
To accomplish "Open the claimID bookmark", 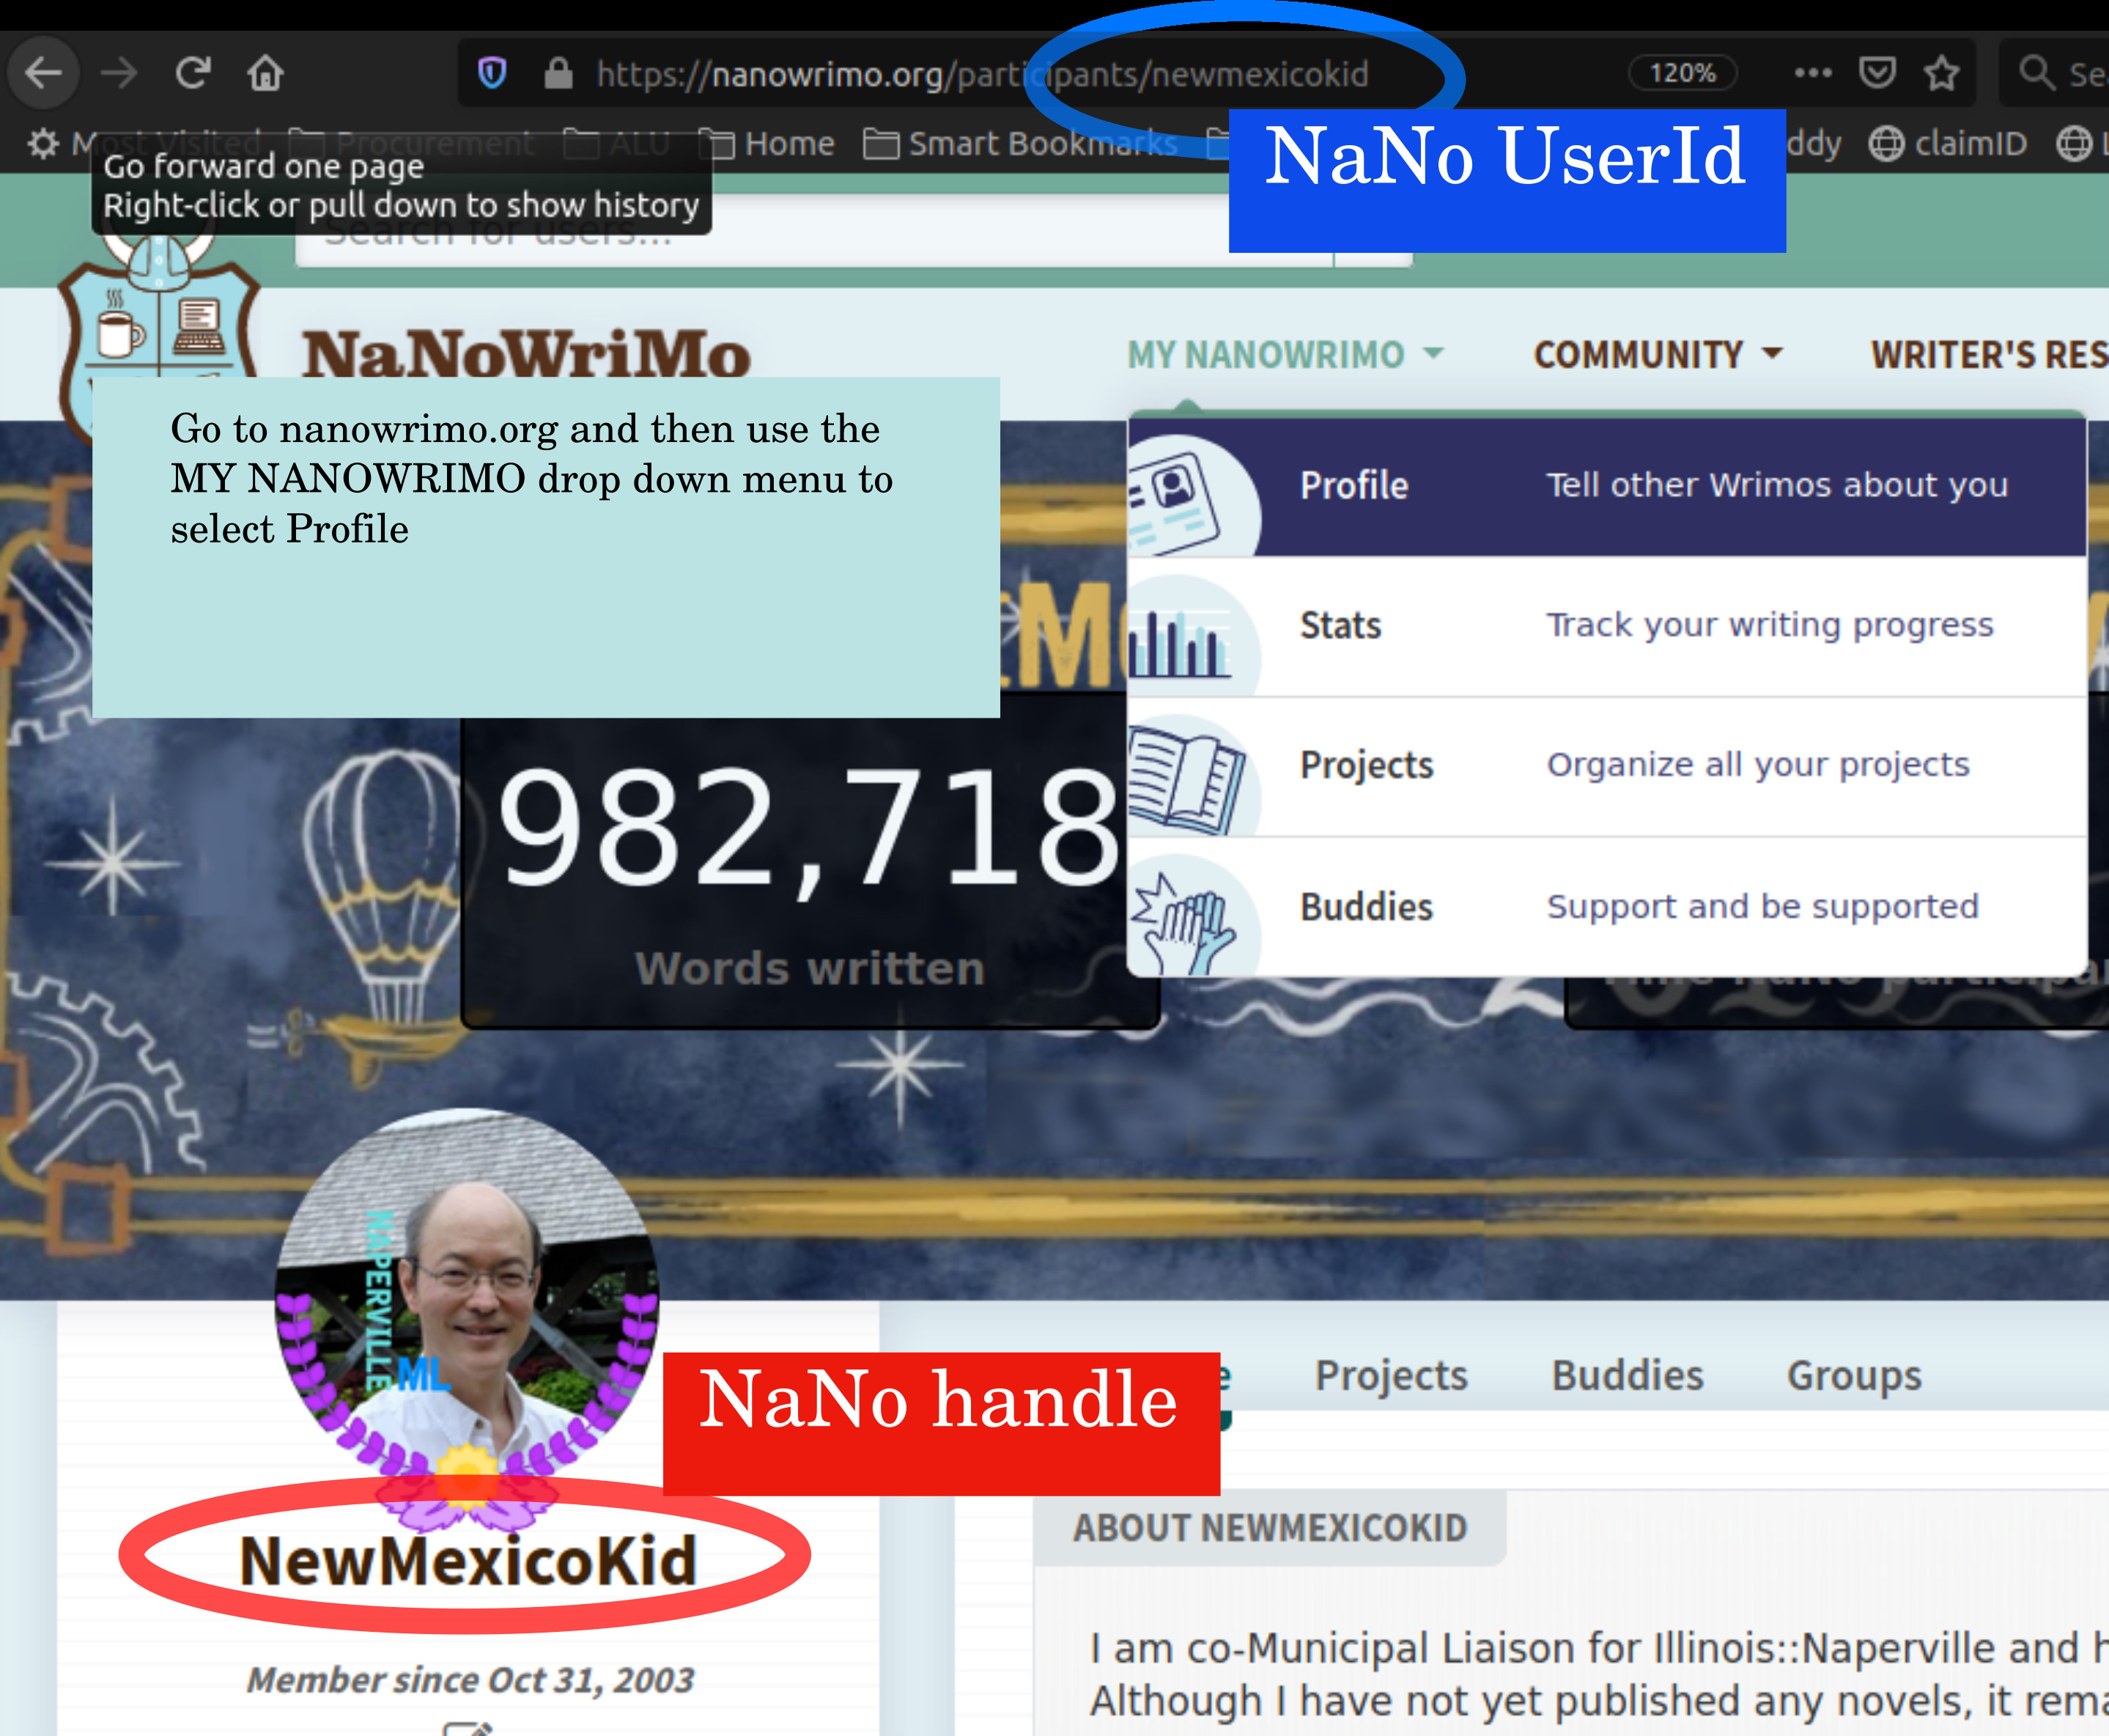I will point(1947,144).
